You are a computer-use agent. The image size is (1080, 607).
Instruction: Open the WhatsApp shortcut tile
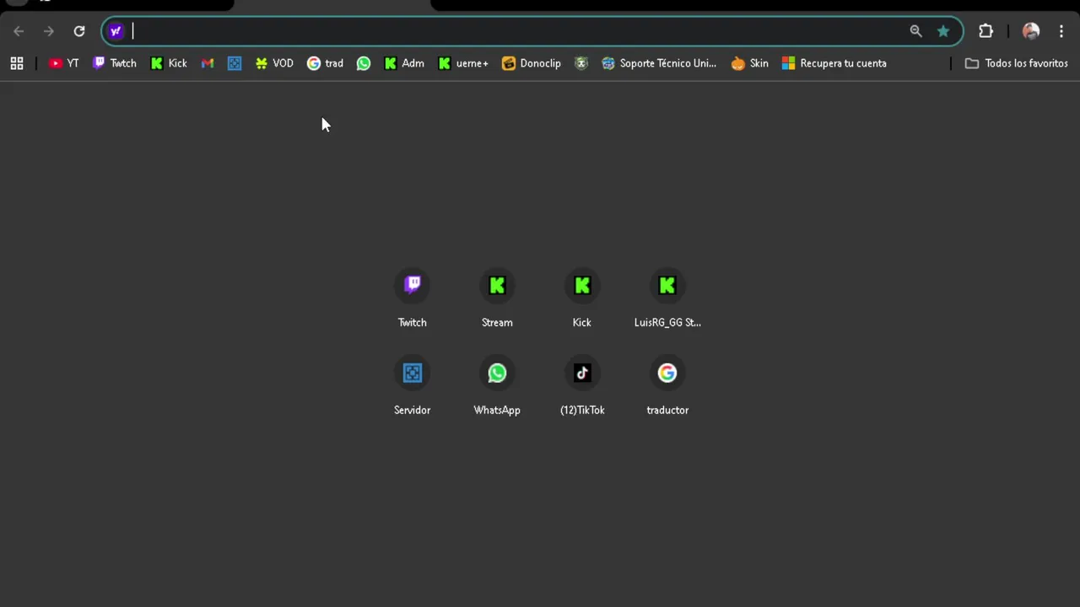[x=497, y=387]
